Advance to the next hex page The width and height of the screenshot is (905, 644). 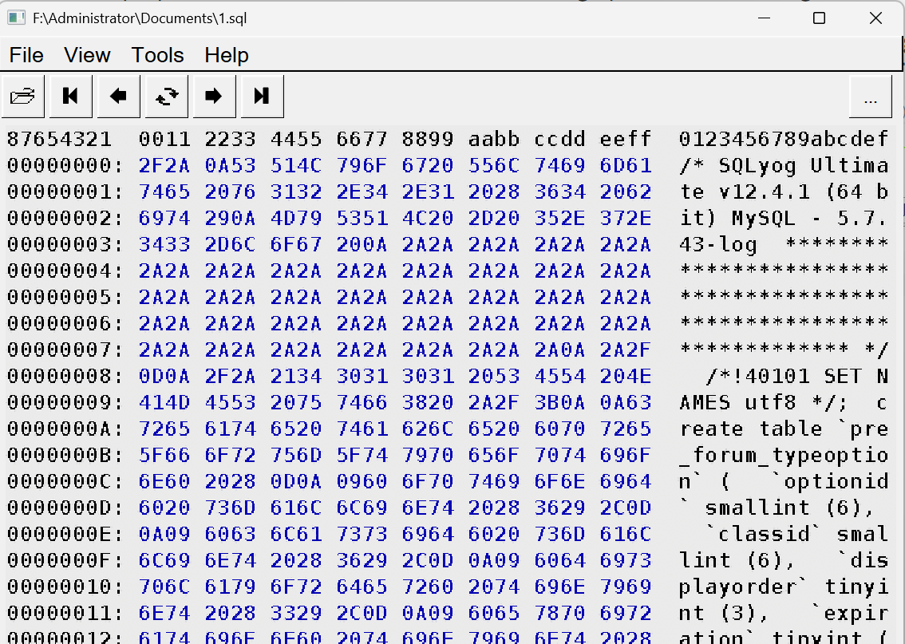(x=214, y=96)
